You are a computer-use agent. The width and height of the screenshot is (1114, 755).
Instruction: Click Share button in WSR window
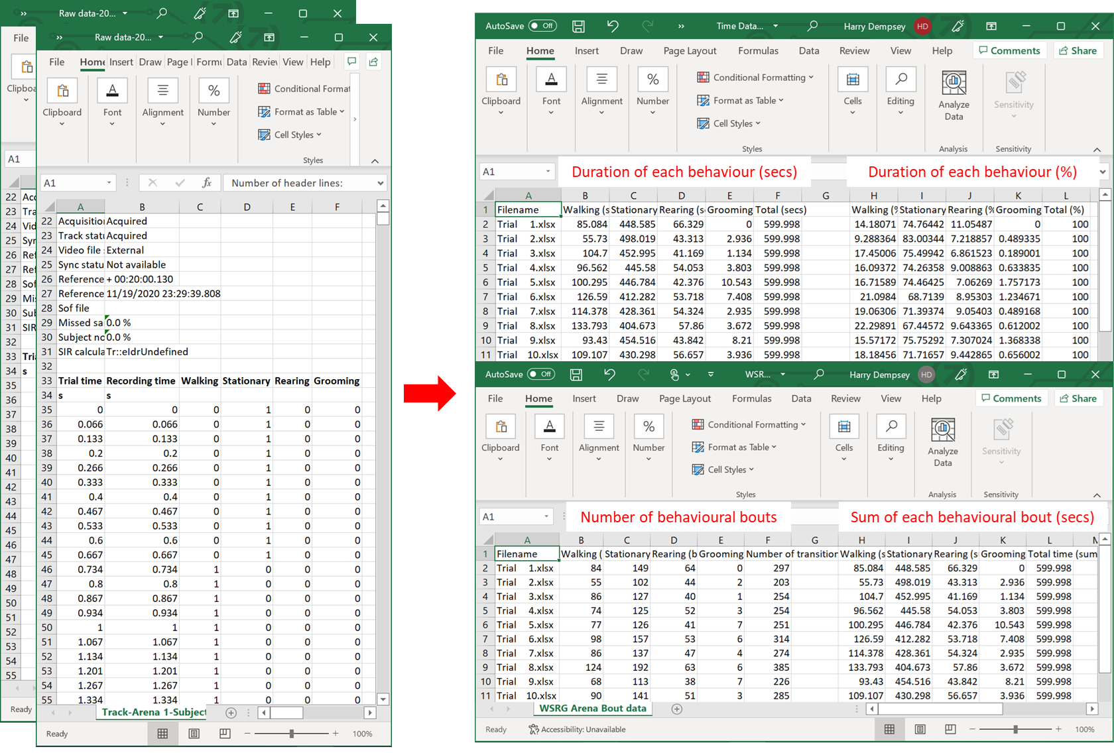pos(1078,398)
